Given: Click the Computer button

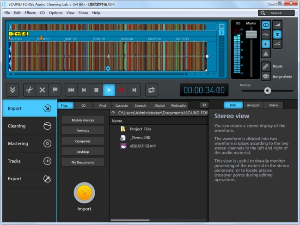Looking at the screenshot, I should point(83,141).
